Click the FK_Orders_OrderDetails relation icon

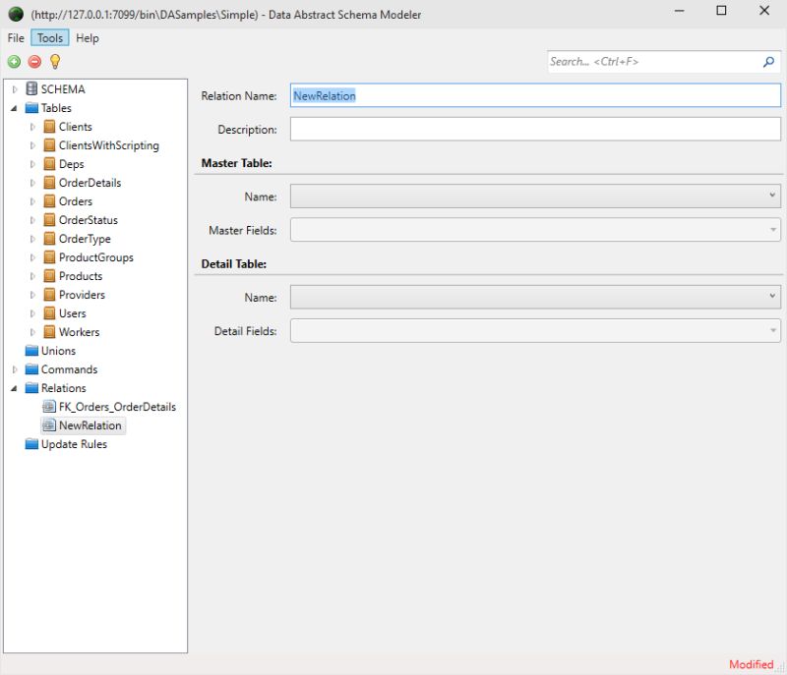49,407
